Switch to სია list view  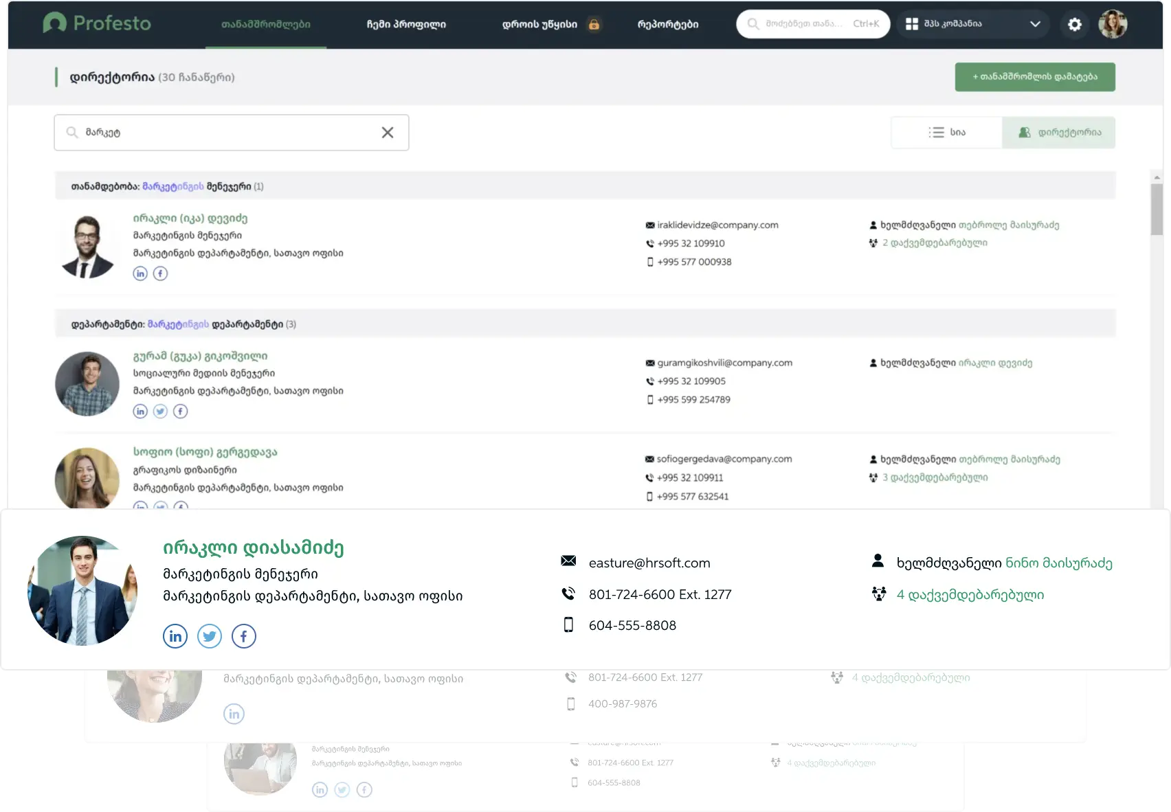947,133
